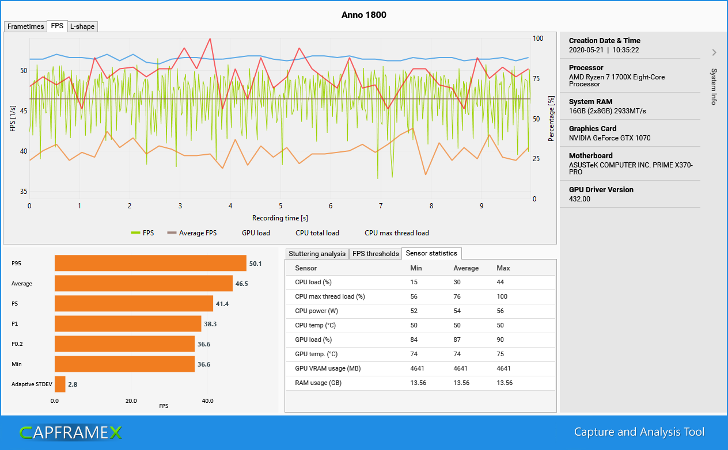Screen dimensions: 728x450
Task: Toggle the Average FPS legend entry
Action: (192, 233)
